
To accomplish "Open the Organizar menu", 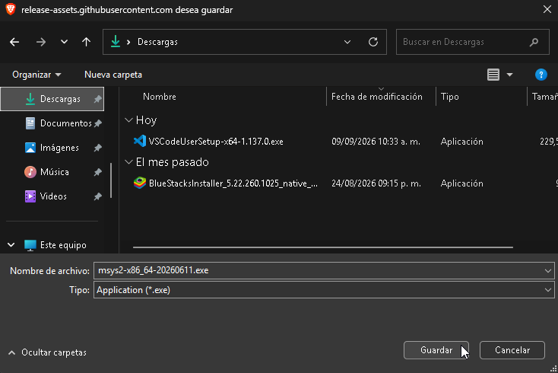I will [36, 75].
